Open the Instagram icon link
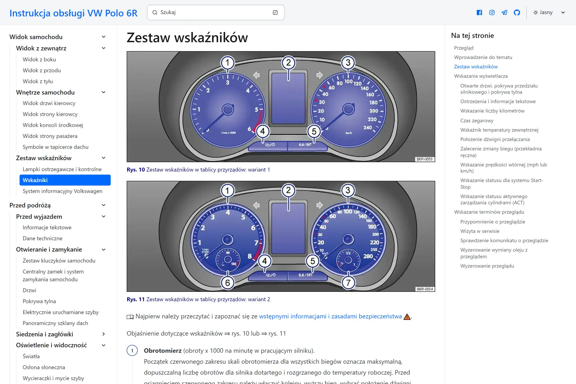 coord(492,13)
